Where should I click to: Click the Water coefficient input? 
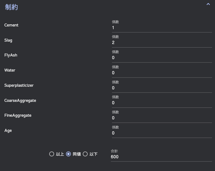(162, 73)
